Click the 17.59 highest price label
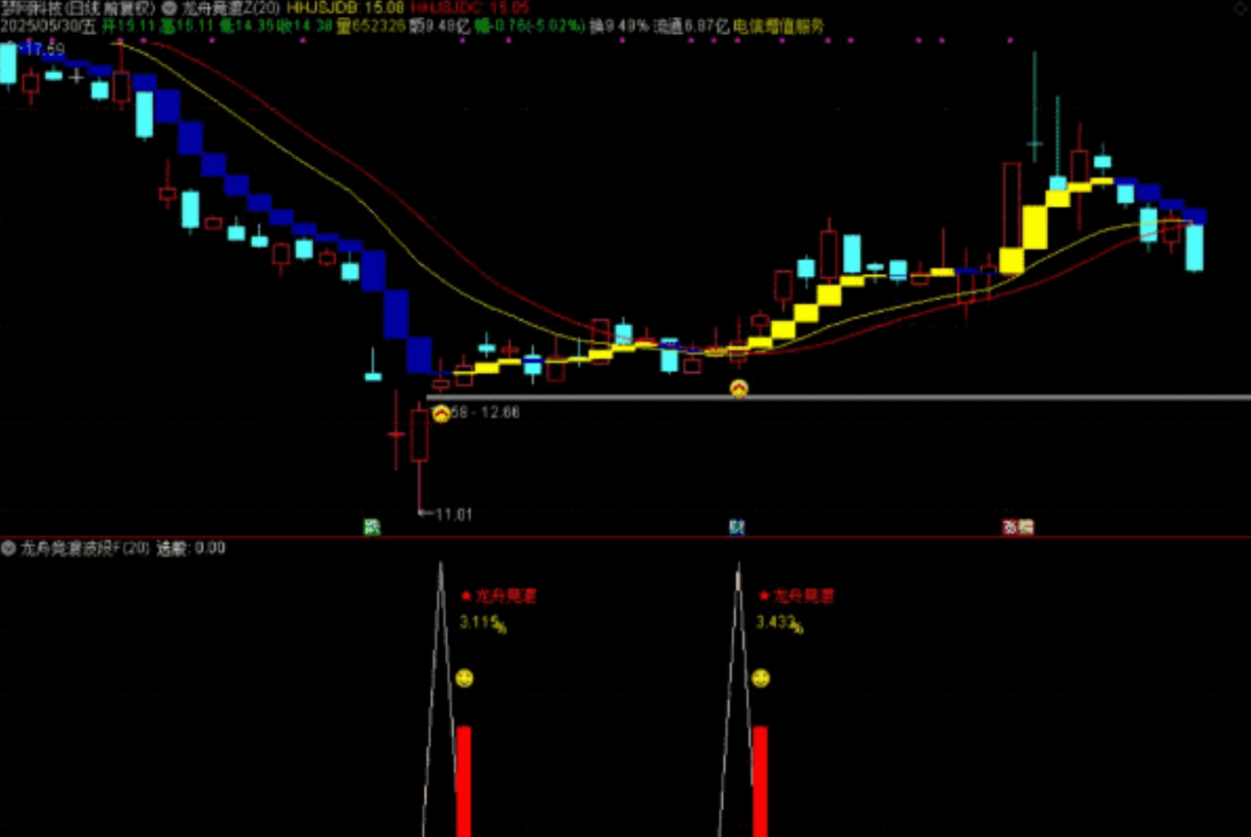1251x837 pixels. (x=45, y=49)
